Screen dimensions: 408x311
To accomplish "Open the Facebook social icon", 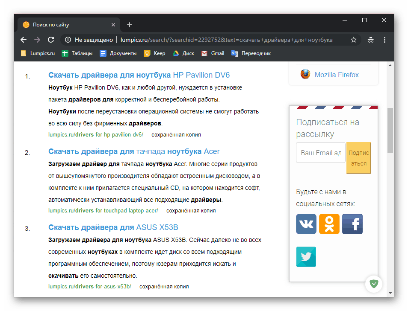I will tap(352, 224).
